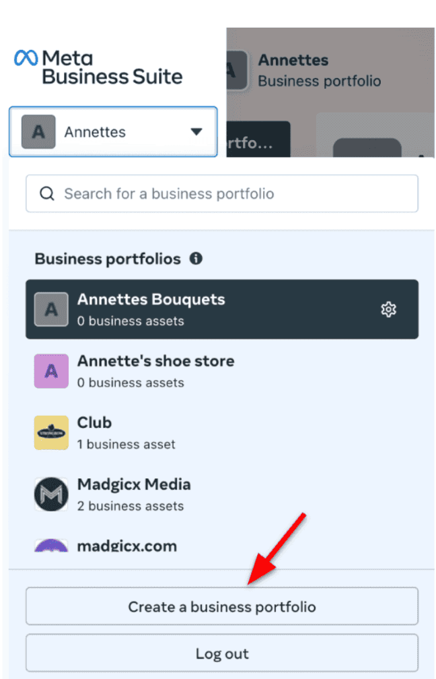Click Create a business portfolio button
This screenshot has width=436, height=679.
tap(221, 606)
